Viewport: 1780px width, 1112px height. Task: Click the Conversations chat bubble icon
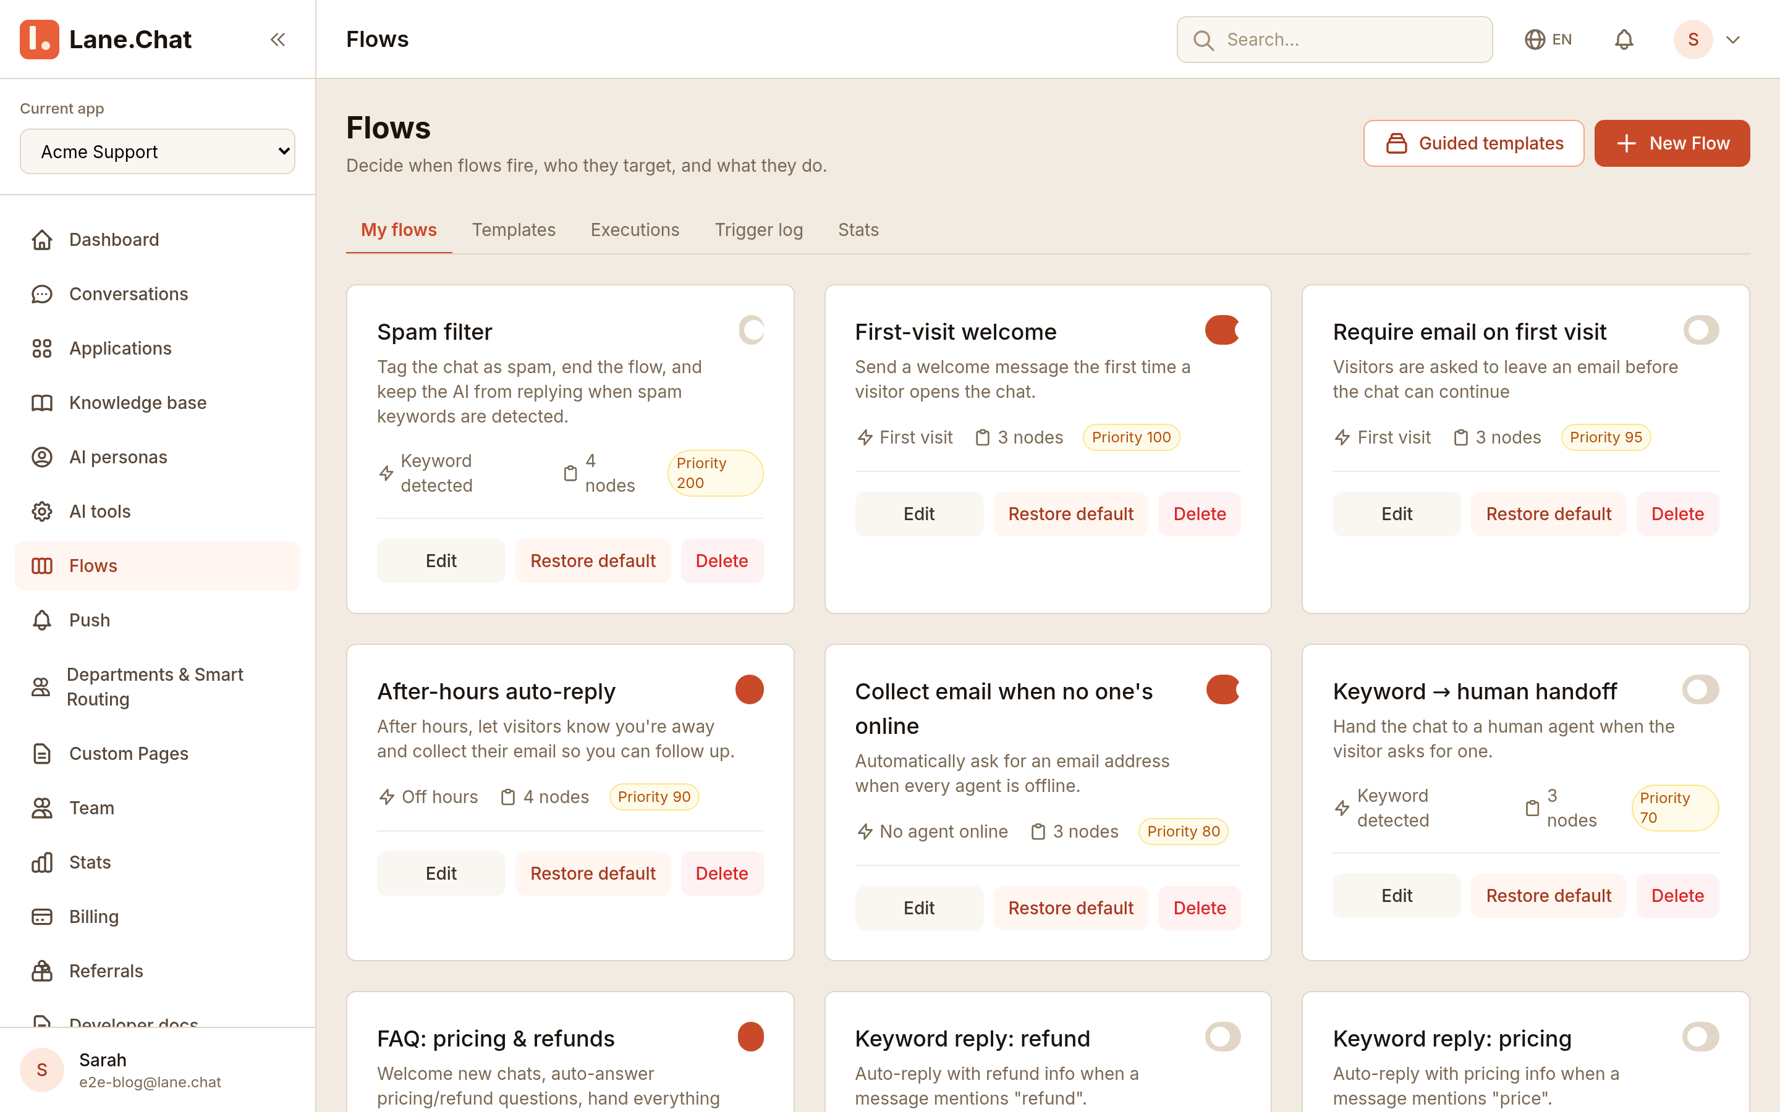[42, 294]
